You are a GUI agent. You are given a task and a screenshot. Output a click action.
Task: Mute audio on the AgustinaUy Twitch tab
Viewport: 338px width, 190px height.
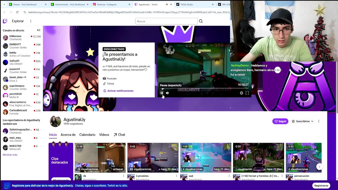click(x=167, y=4)
